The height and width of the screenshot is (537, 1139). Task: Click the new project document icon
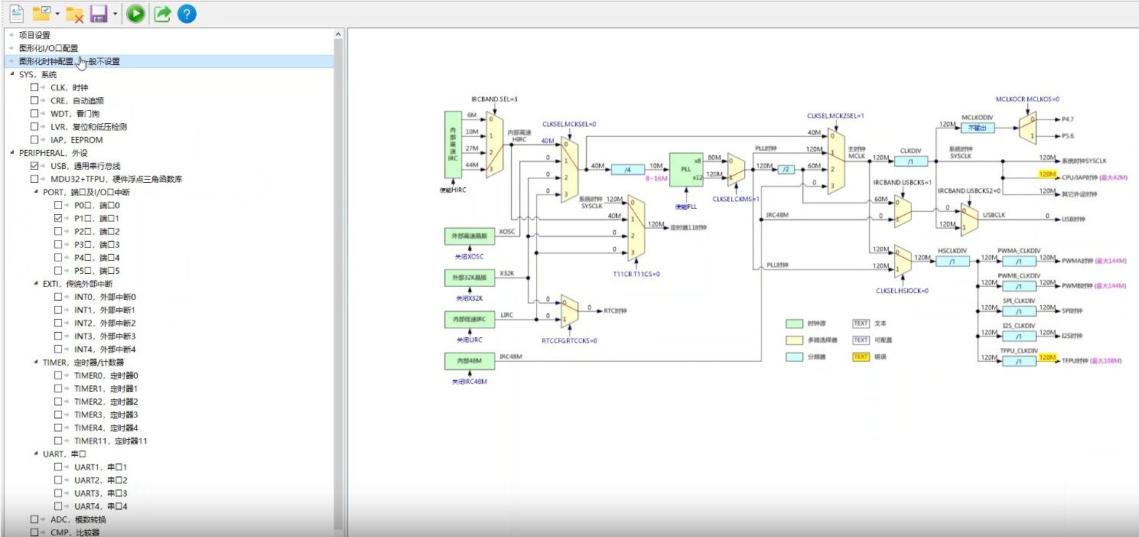click(x=15, y=13)
